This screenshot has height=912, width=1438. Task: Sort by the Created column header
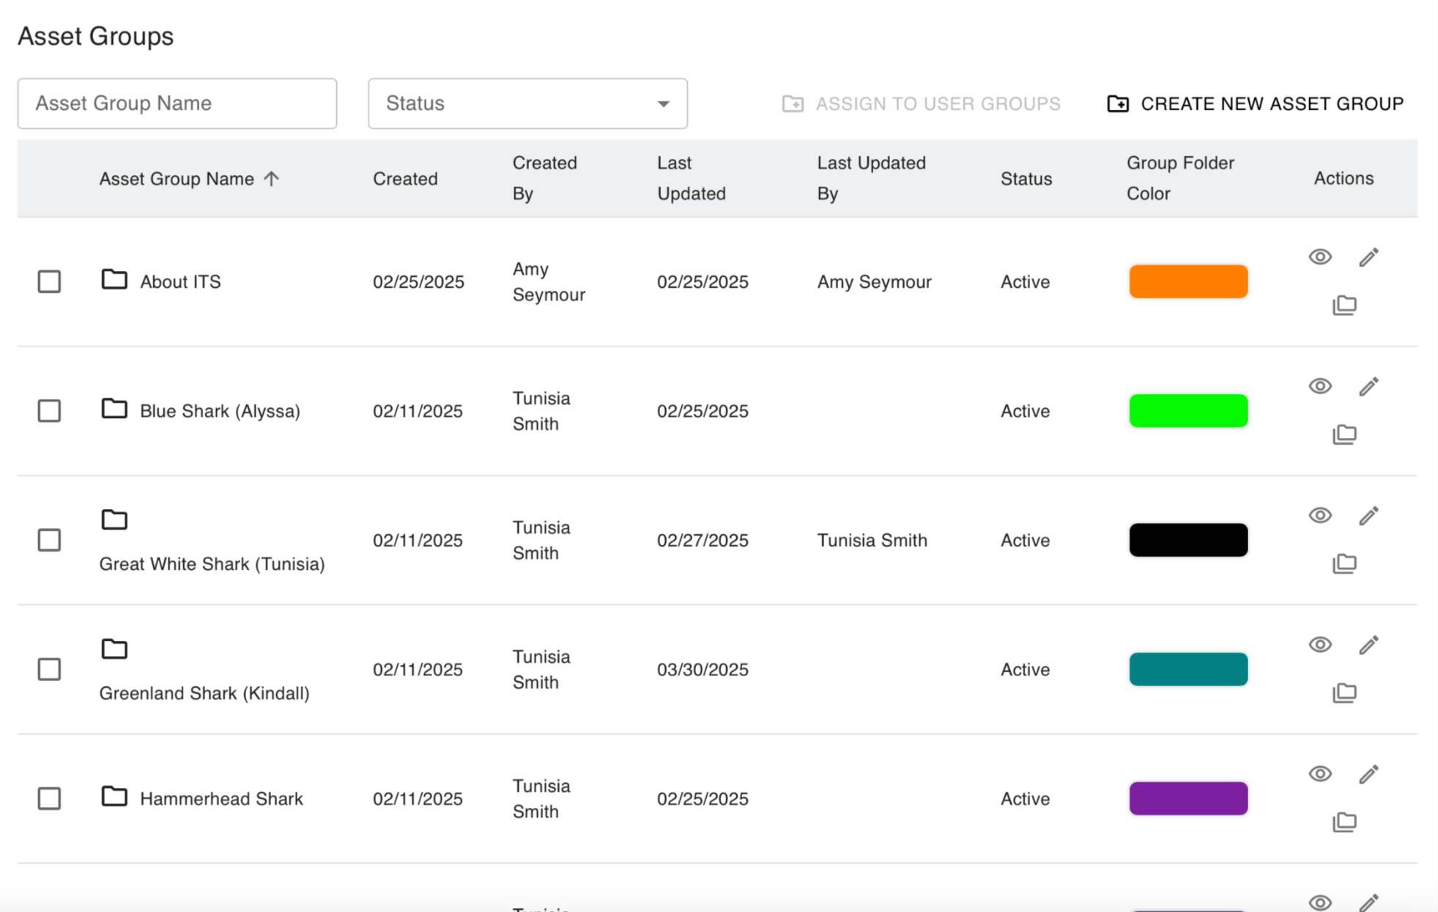pyautogui.click(x=405, y=179)
